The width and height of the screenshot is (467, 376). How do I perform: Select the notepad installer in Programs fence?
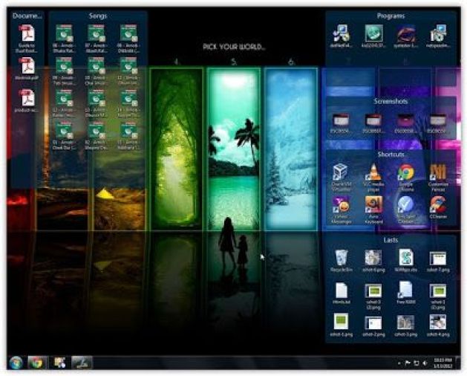(x=438, y=36)
